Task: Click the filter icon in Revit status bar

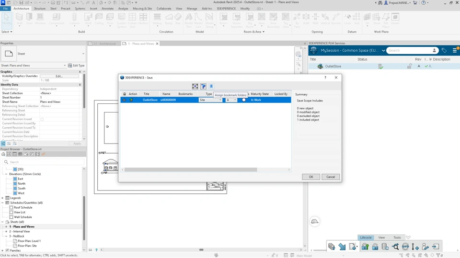Action: click(438, 255)
